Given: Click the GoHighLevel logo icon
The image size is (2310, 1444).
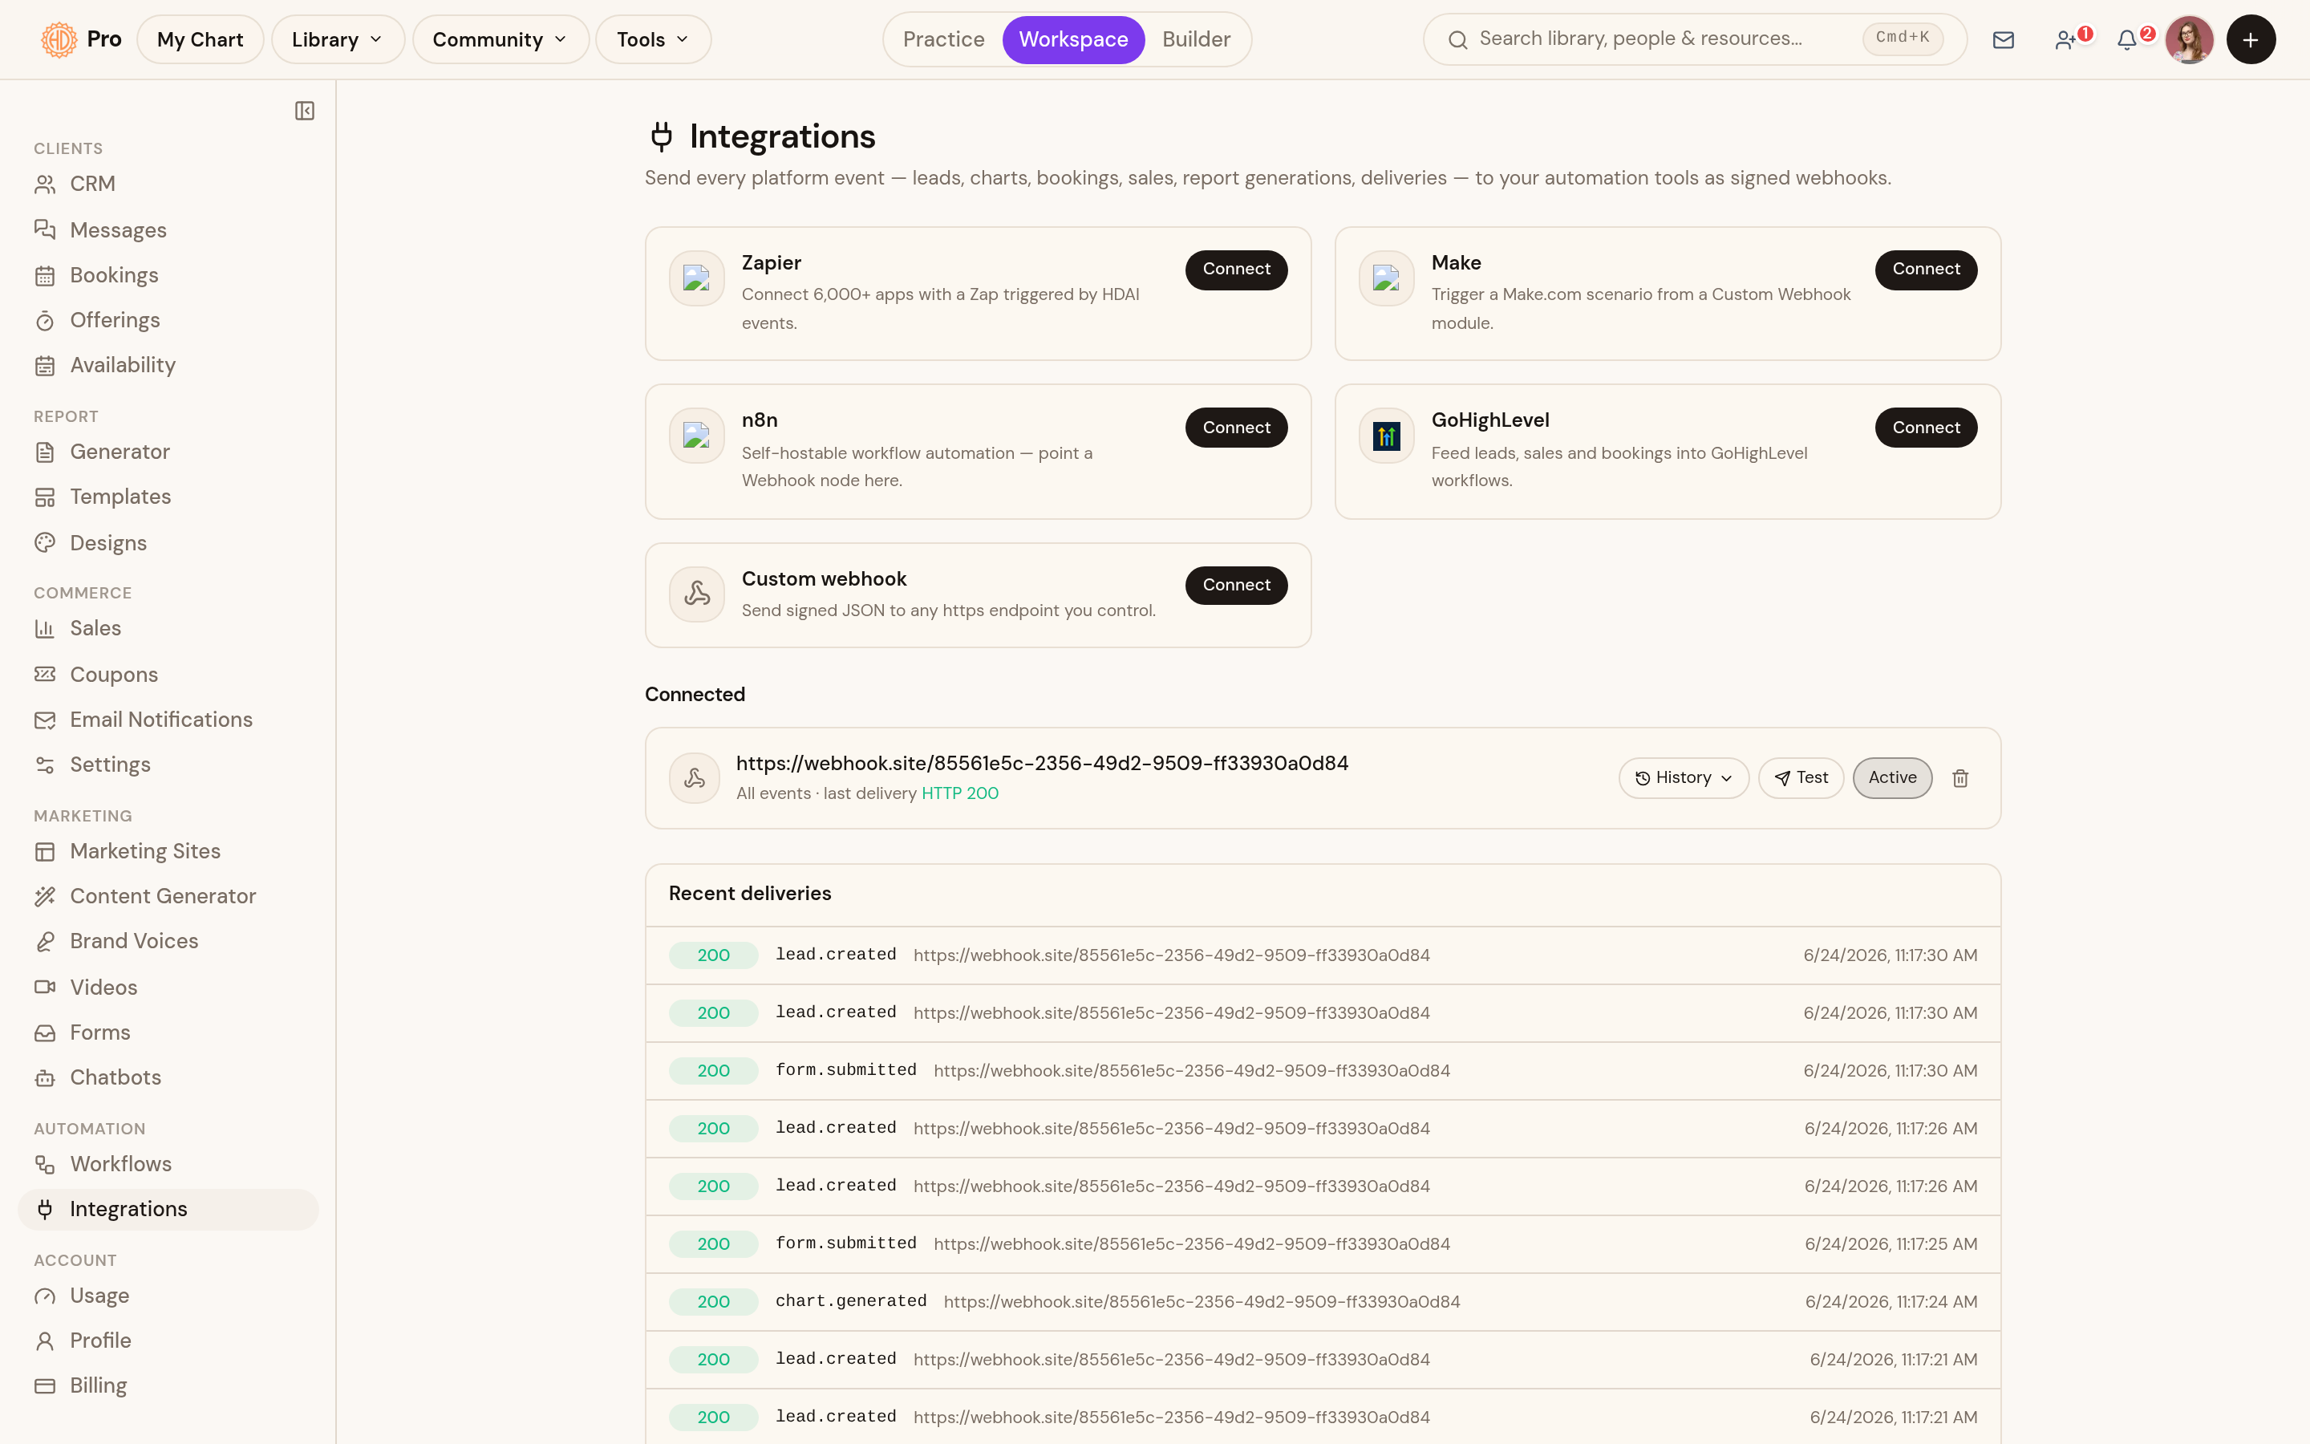Looking at the screenshot, I should click(x=1386, y=436).
